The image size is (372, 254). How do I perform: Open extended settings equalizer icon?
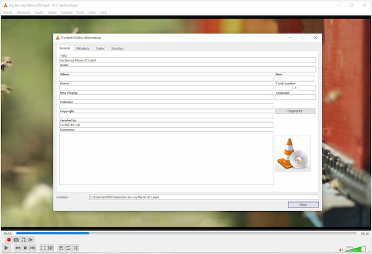(x=50, y=248)
